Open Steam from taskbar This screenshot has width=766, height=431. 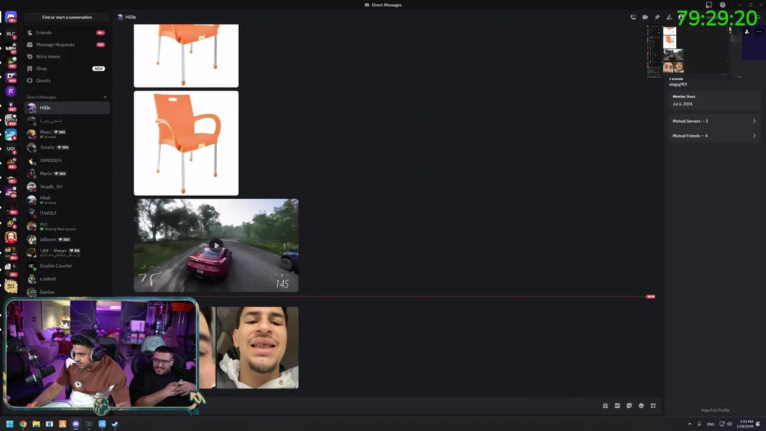coord(115,424)
